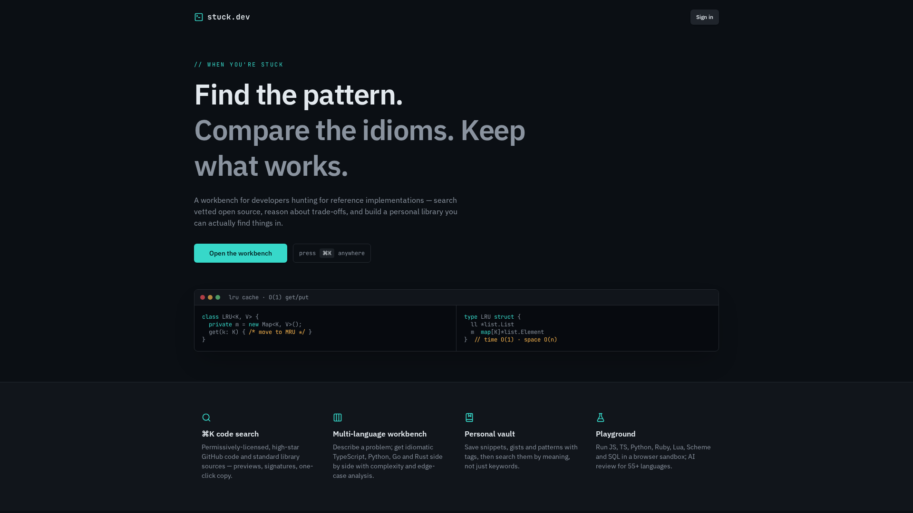Click the '// time O(1) · space O(n)' comment
This screenshot has height=513, width=913.
[515, 340]
